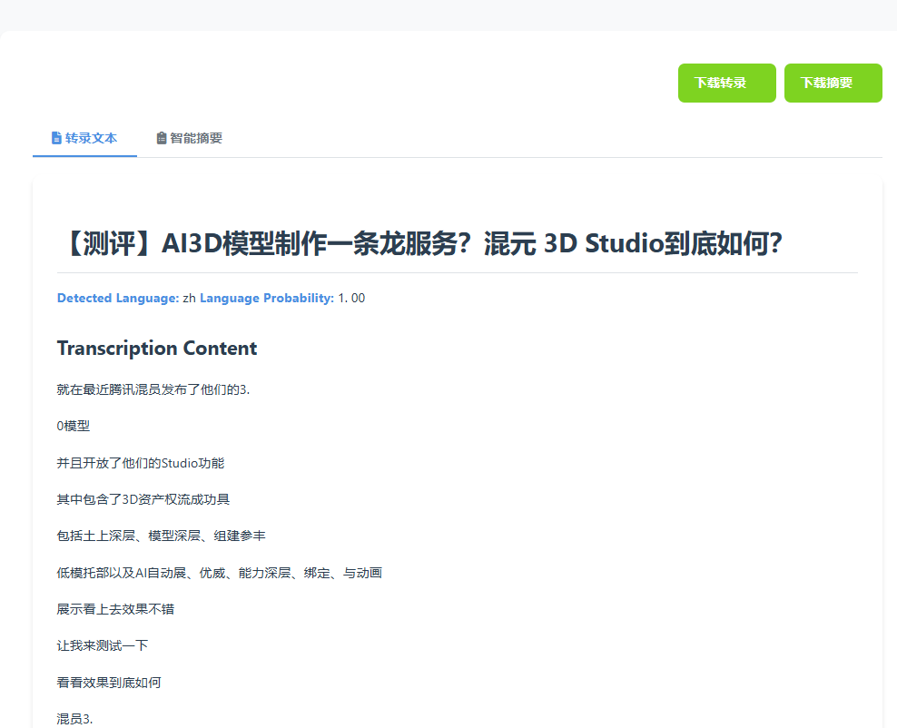The image size is (897, 728).
Task: Click the Detected Language label
Action: 118,298
